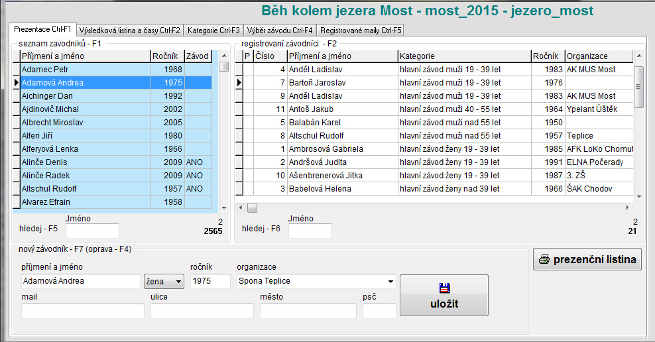Image resolution: width=655 pixels, height=342 pixels.
Task: Click the P column header
Action: (x=248, y=56)
